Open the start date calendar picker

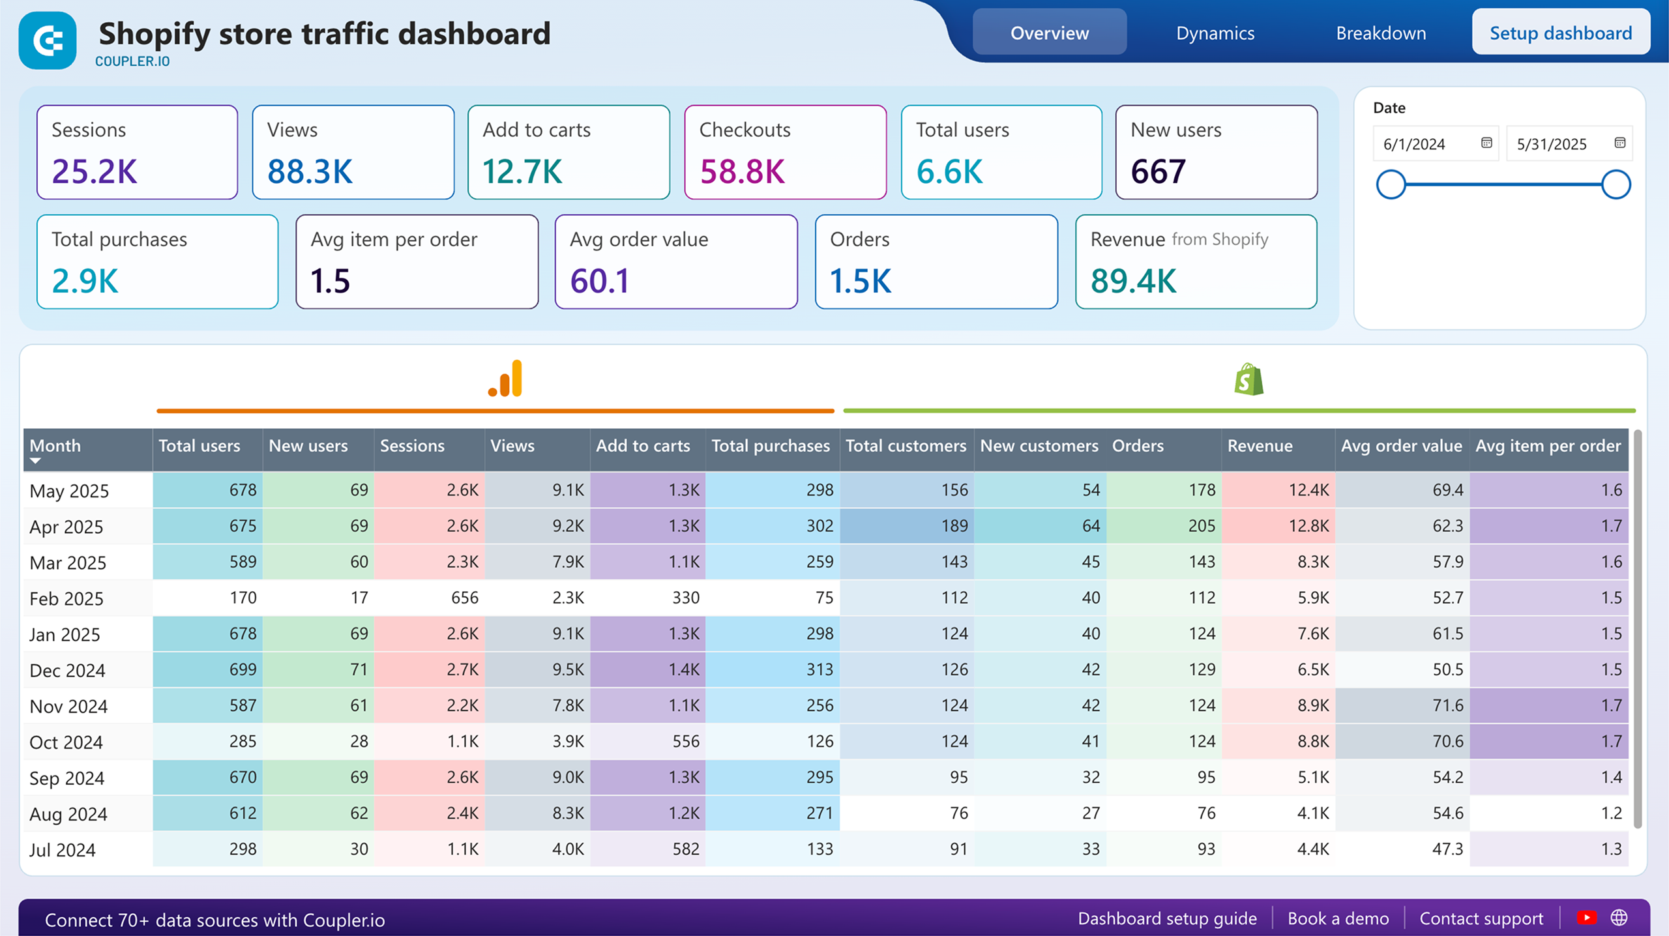pos(1487,143)
